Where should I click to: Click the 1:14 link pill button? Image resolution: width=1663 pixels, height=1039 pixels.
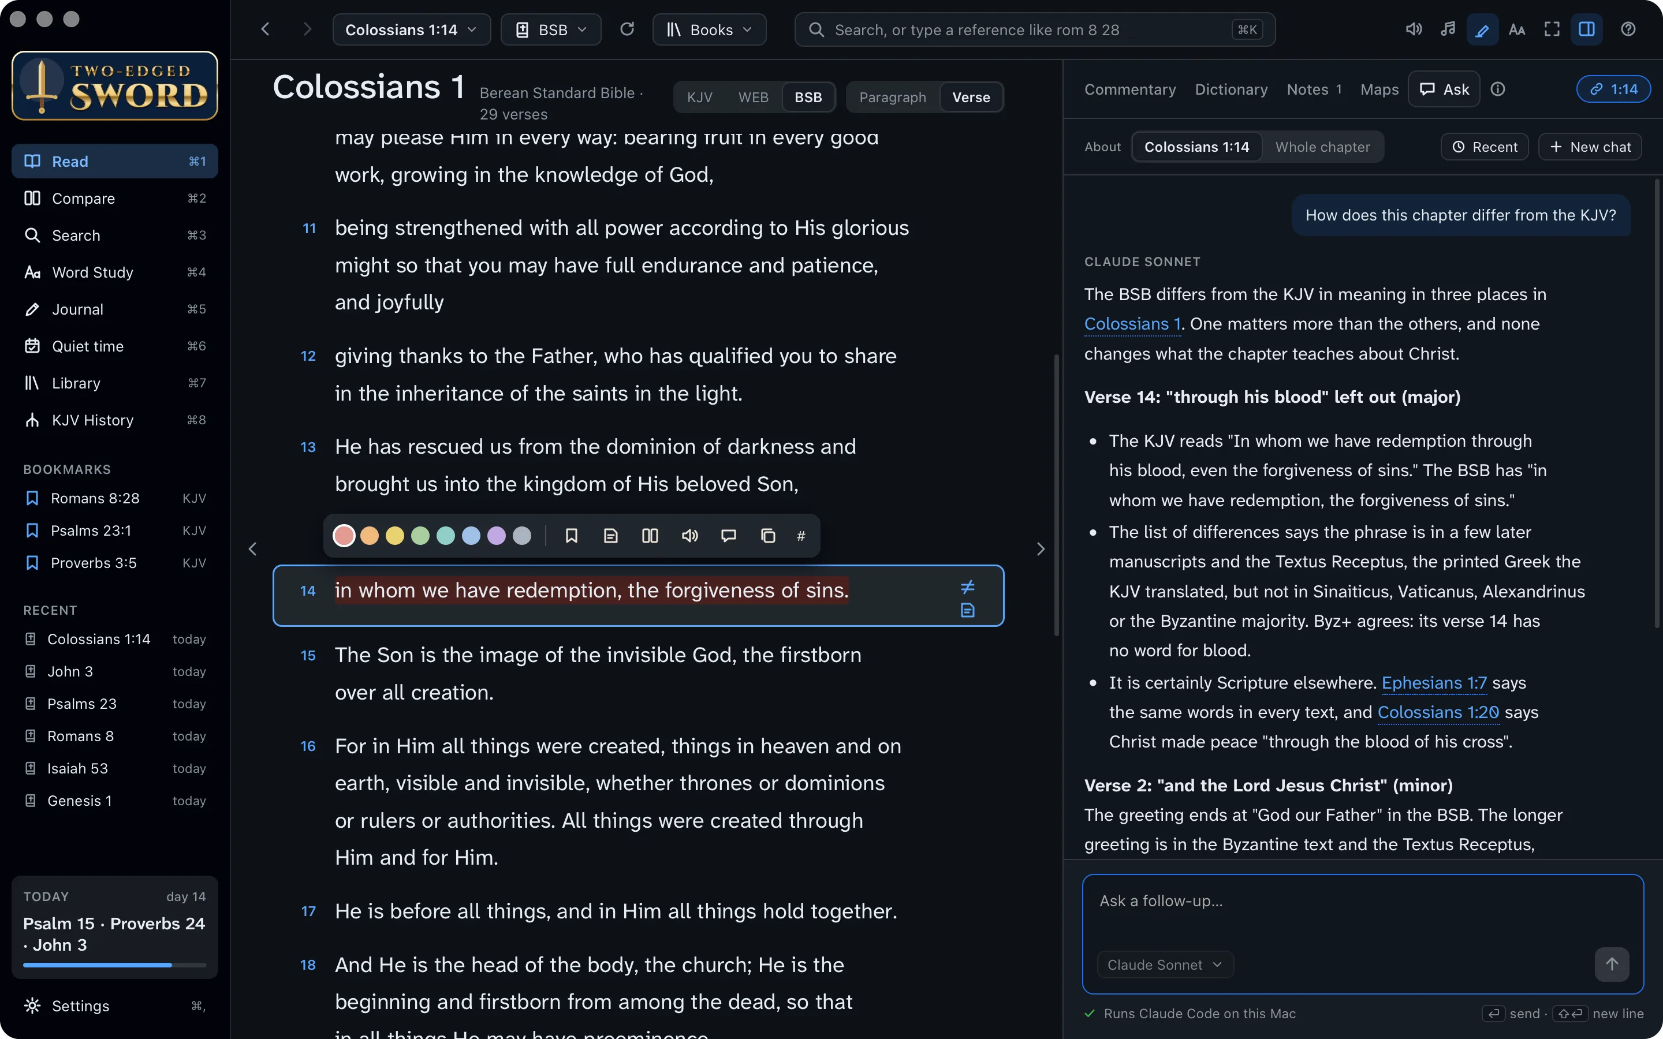coord(1613,89)
